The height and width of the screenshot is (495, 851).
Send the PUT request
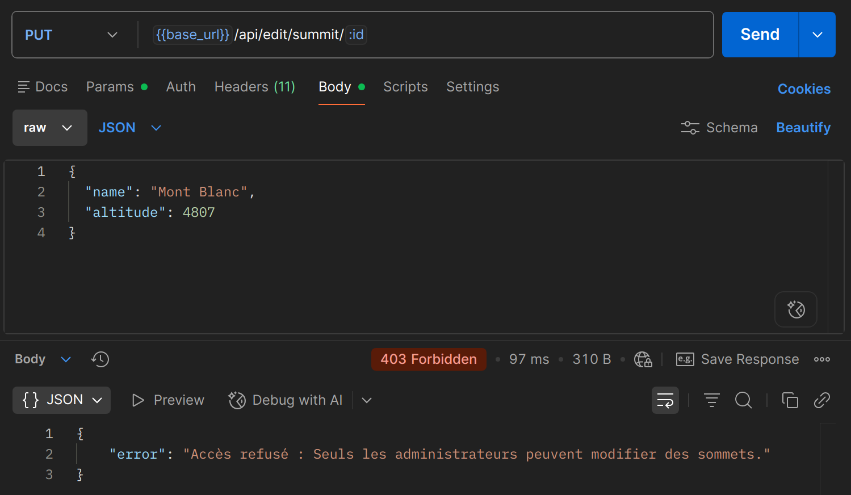pyautogui.click(x=760, y=35)
